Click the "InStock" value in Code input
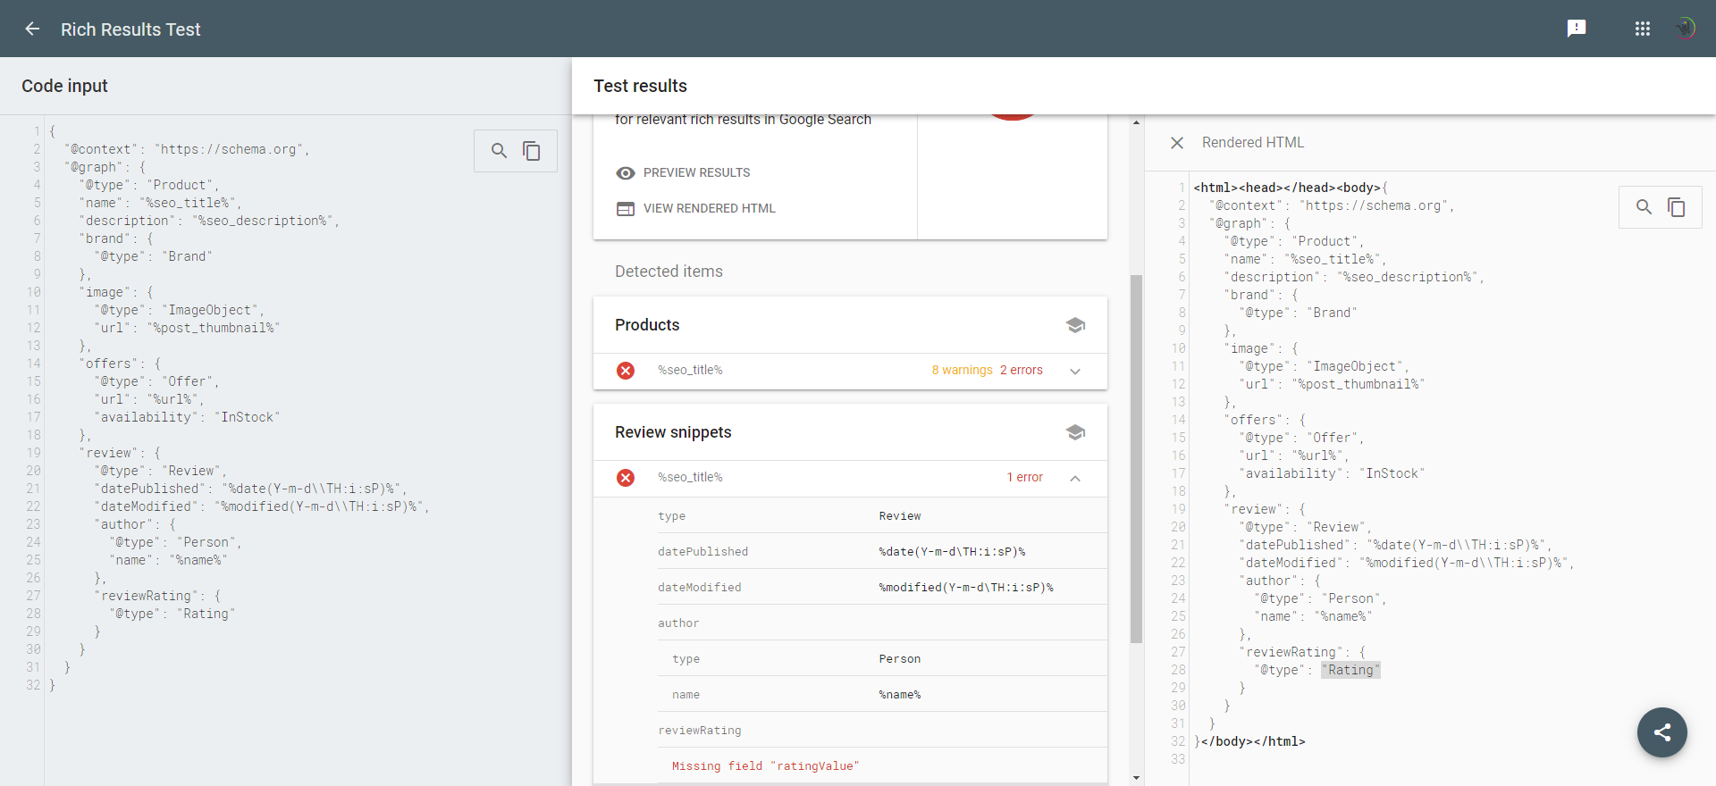The height and width of the screenshot is (786, 1716). coord(248,417)
